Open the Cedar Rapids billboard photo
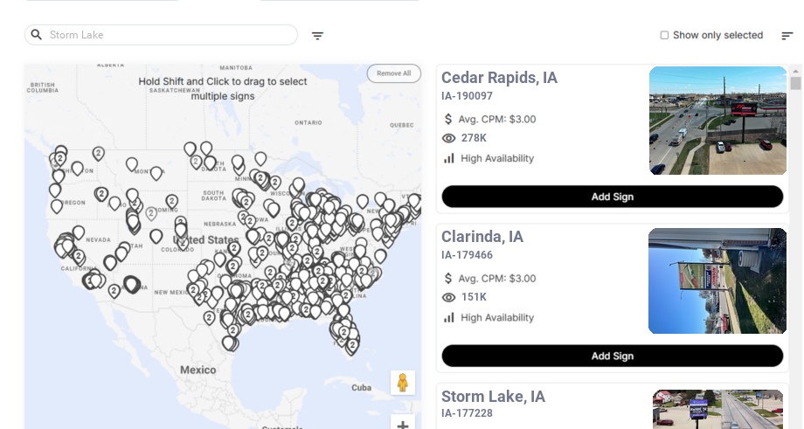 point(717,121)
